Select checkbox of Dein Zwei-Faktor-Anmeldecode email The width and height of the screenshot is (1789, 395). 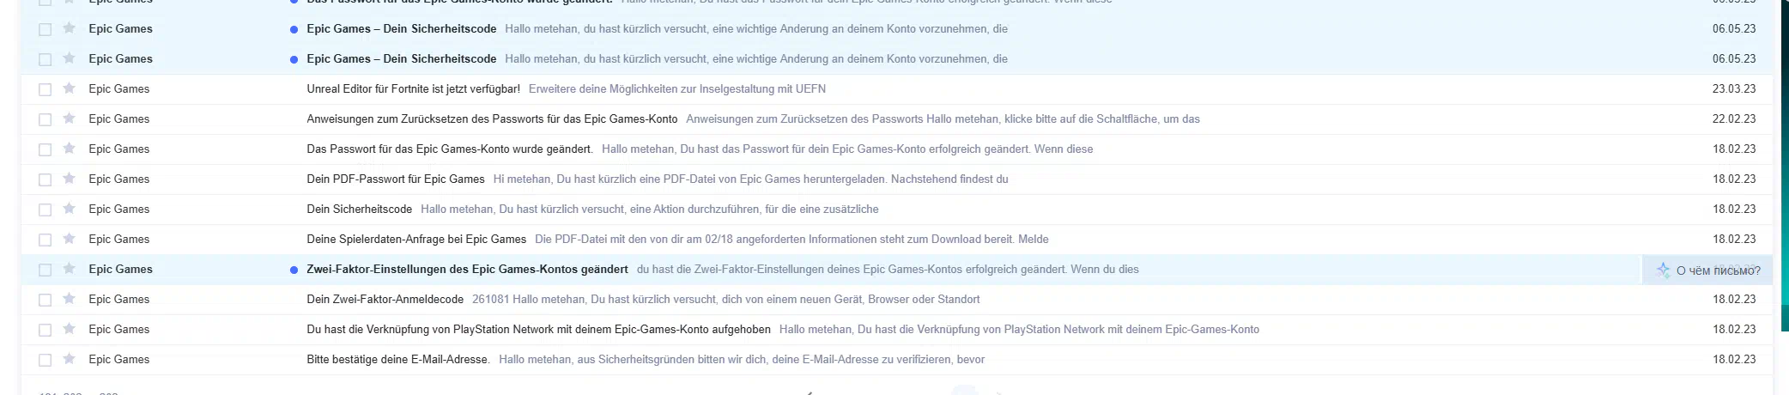45,300
